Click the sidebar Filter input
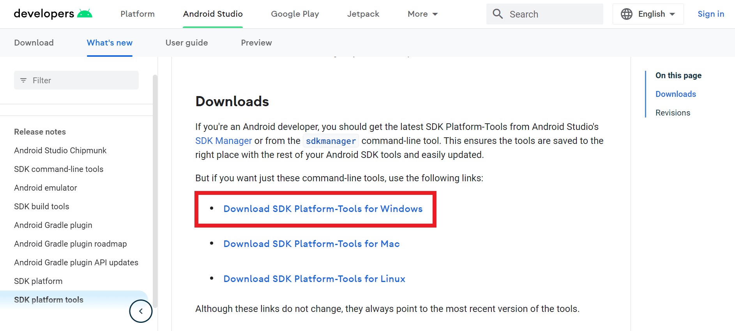 76,80
